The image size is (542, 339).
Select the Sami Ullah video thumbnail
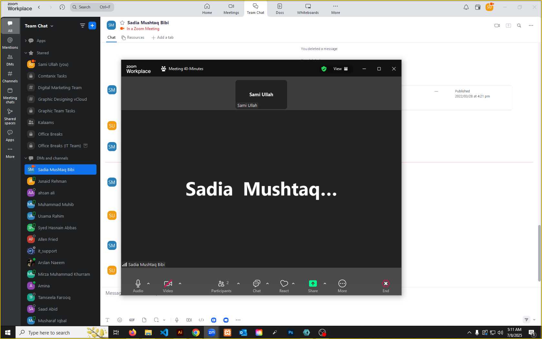pyautogui.click(x=261, y=95)
